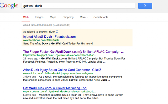Click the www.clickz.com green URL
168x104 pixels.
click(59, 73)
